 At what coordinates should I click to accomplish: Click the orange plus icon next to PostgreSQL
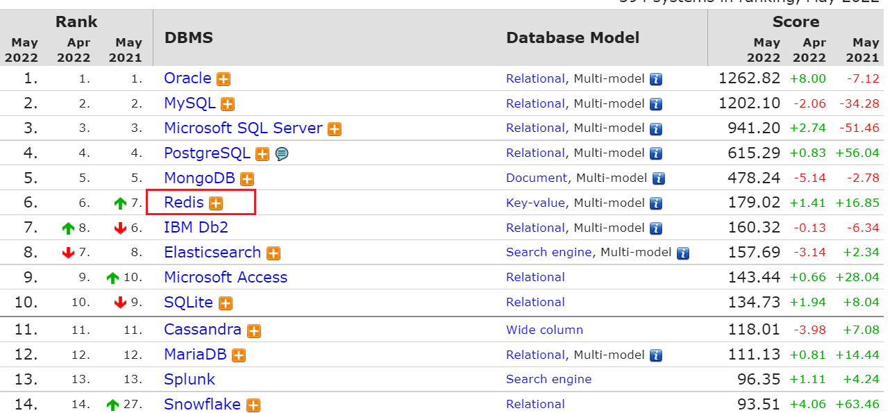[262, 154]
